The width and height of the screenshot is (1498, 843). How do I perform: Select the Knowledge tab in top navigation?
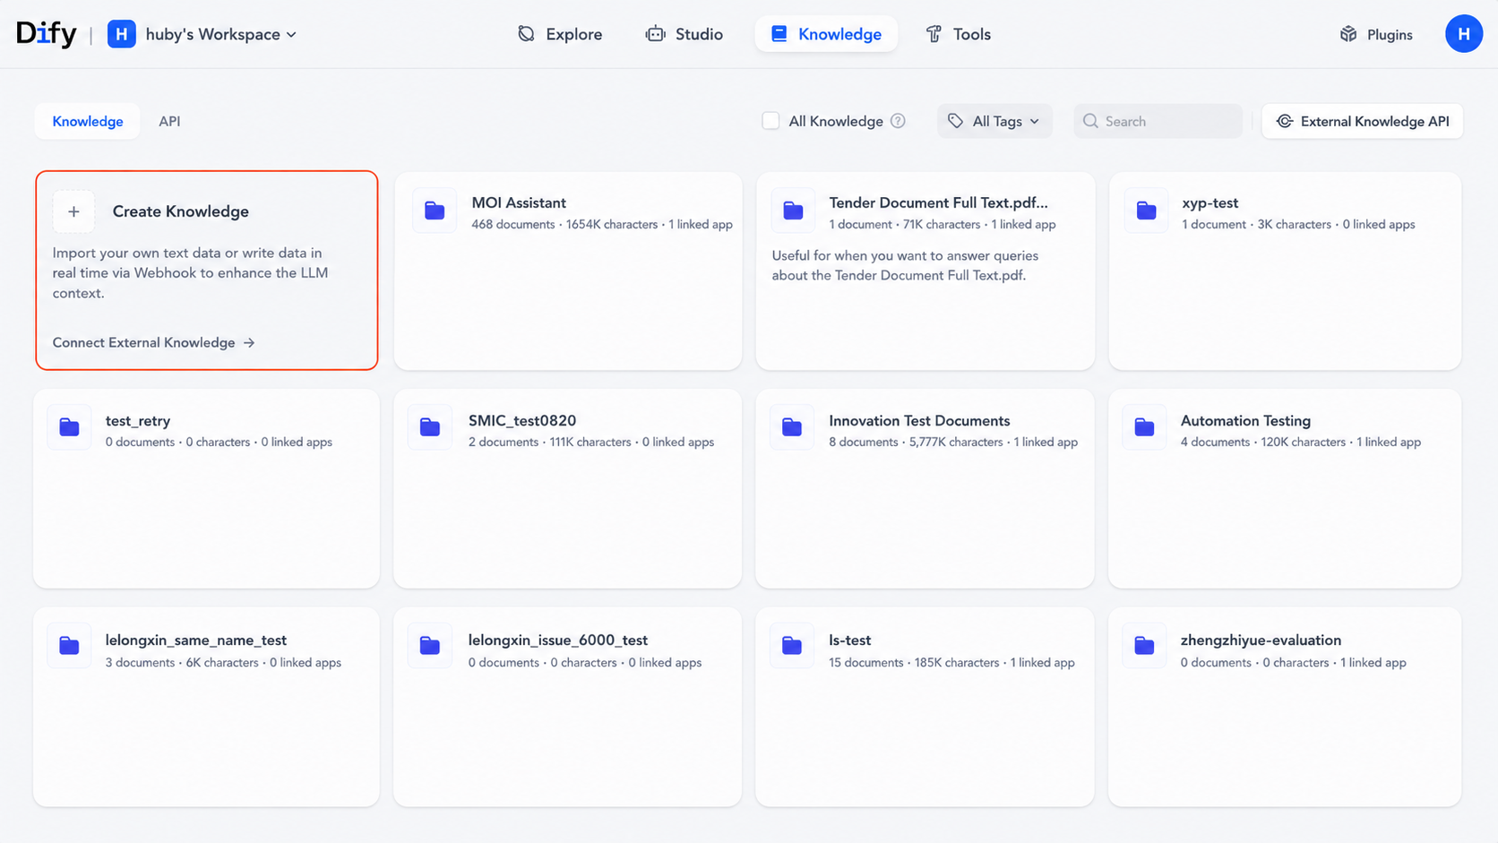826,34
